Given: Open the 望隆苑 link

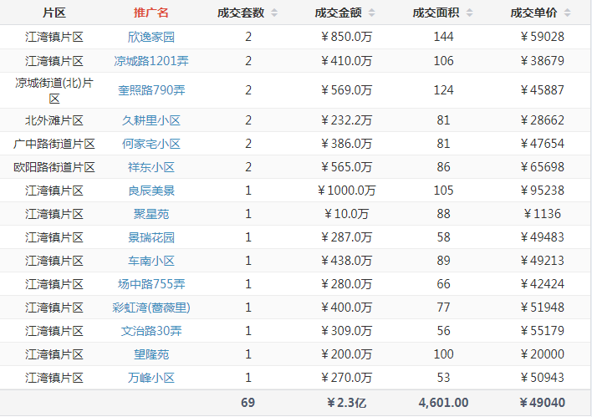Looking at the screenshot, I should pyautogui.click(x=151, y=354).
